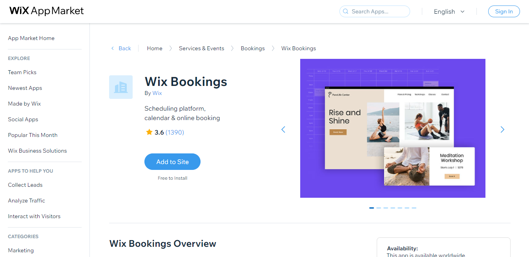Click the APPS TO HELP YOU header
The height and width of the screenshot is (257, 529).
point(31,171)
